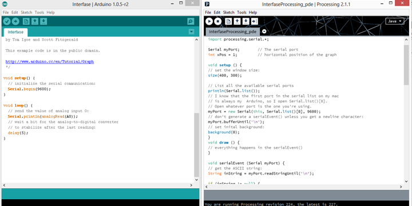Click the Arduino editor vertical scrollbar thumb

(x=197, y=145)
